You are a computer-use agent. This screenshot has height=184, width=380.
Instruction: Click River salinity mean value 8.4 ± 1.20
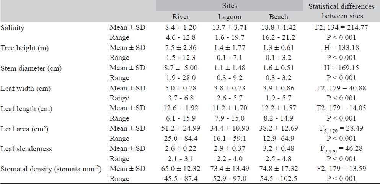pyautogui.click(x=181, y=27)
